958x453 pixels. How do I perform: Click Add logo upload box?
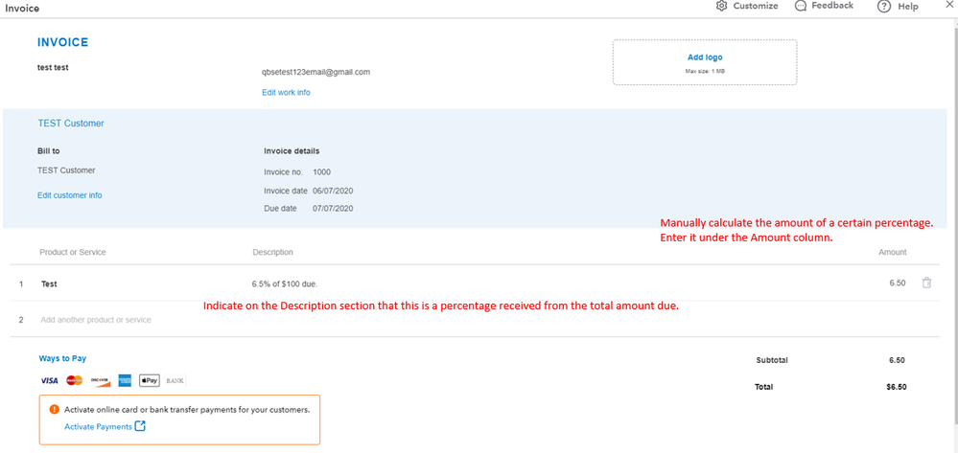705,62
